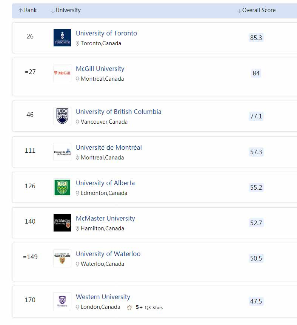The width and height of the screenshot is (297, 325).
Task: Click the University of Waterloo logo
Action: [62, 258]
